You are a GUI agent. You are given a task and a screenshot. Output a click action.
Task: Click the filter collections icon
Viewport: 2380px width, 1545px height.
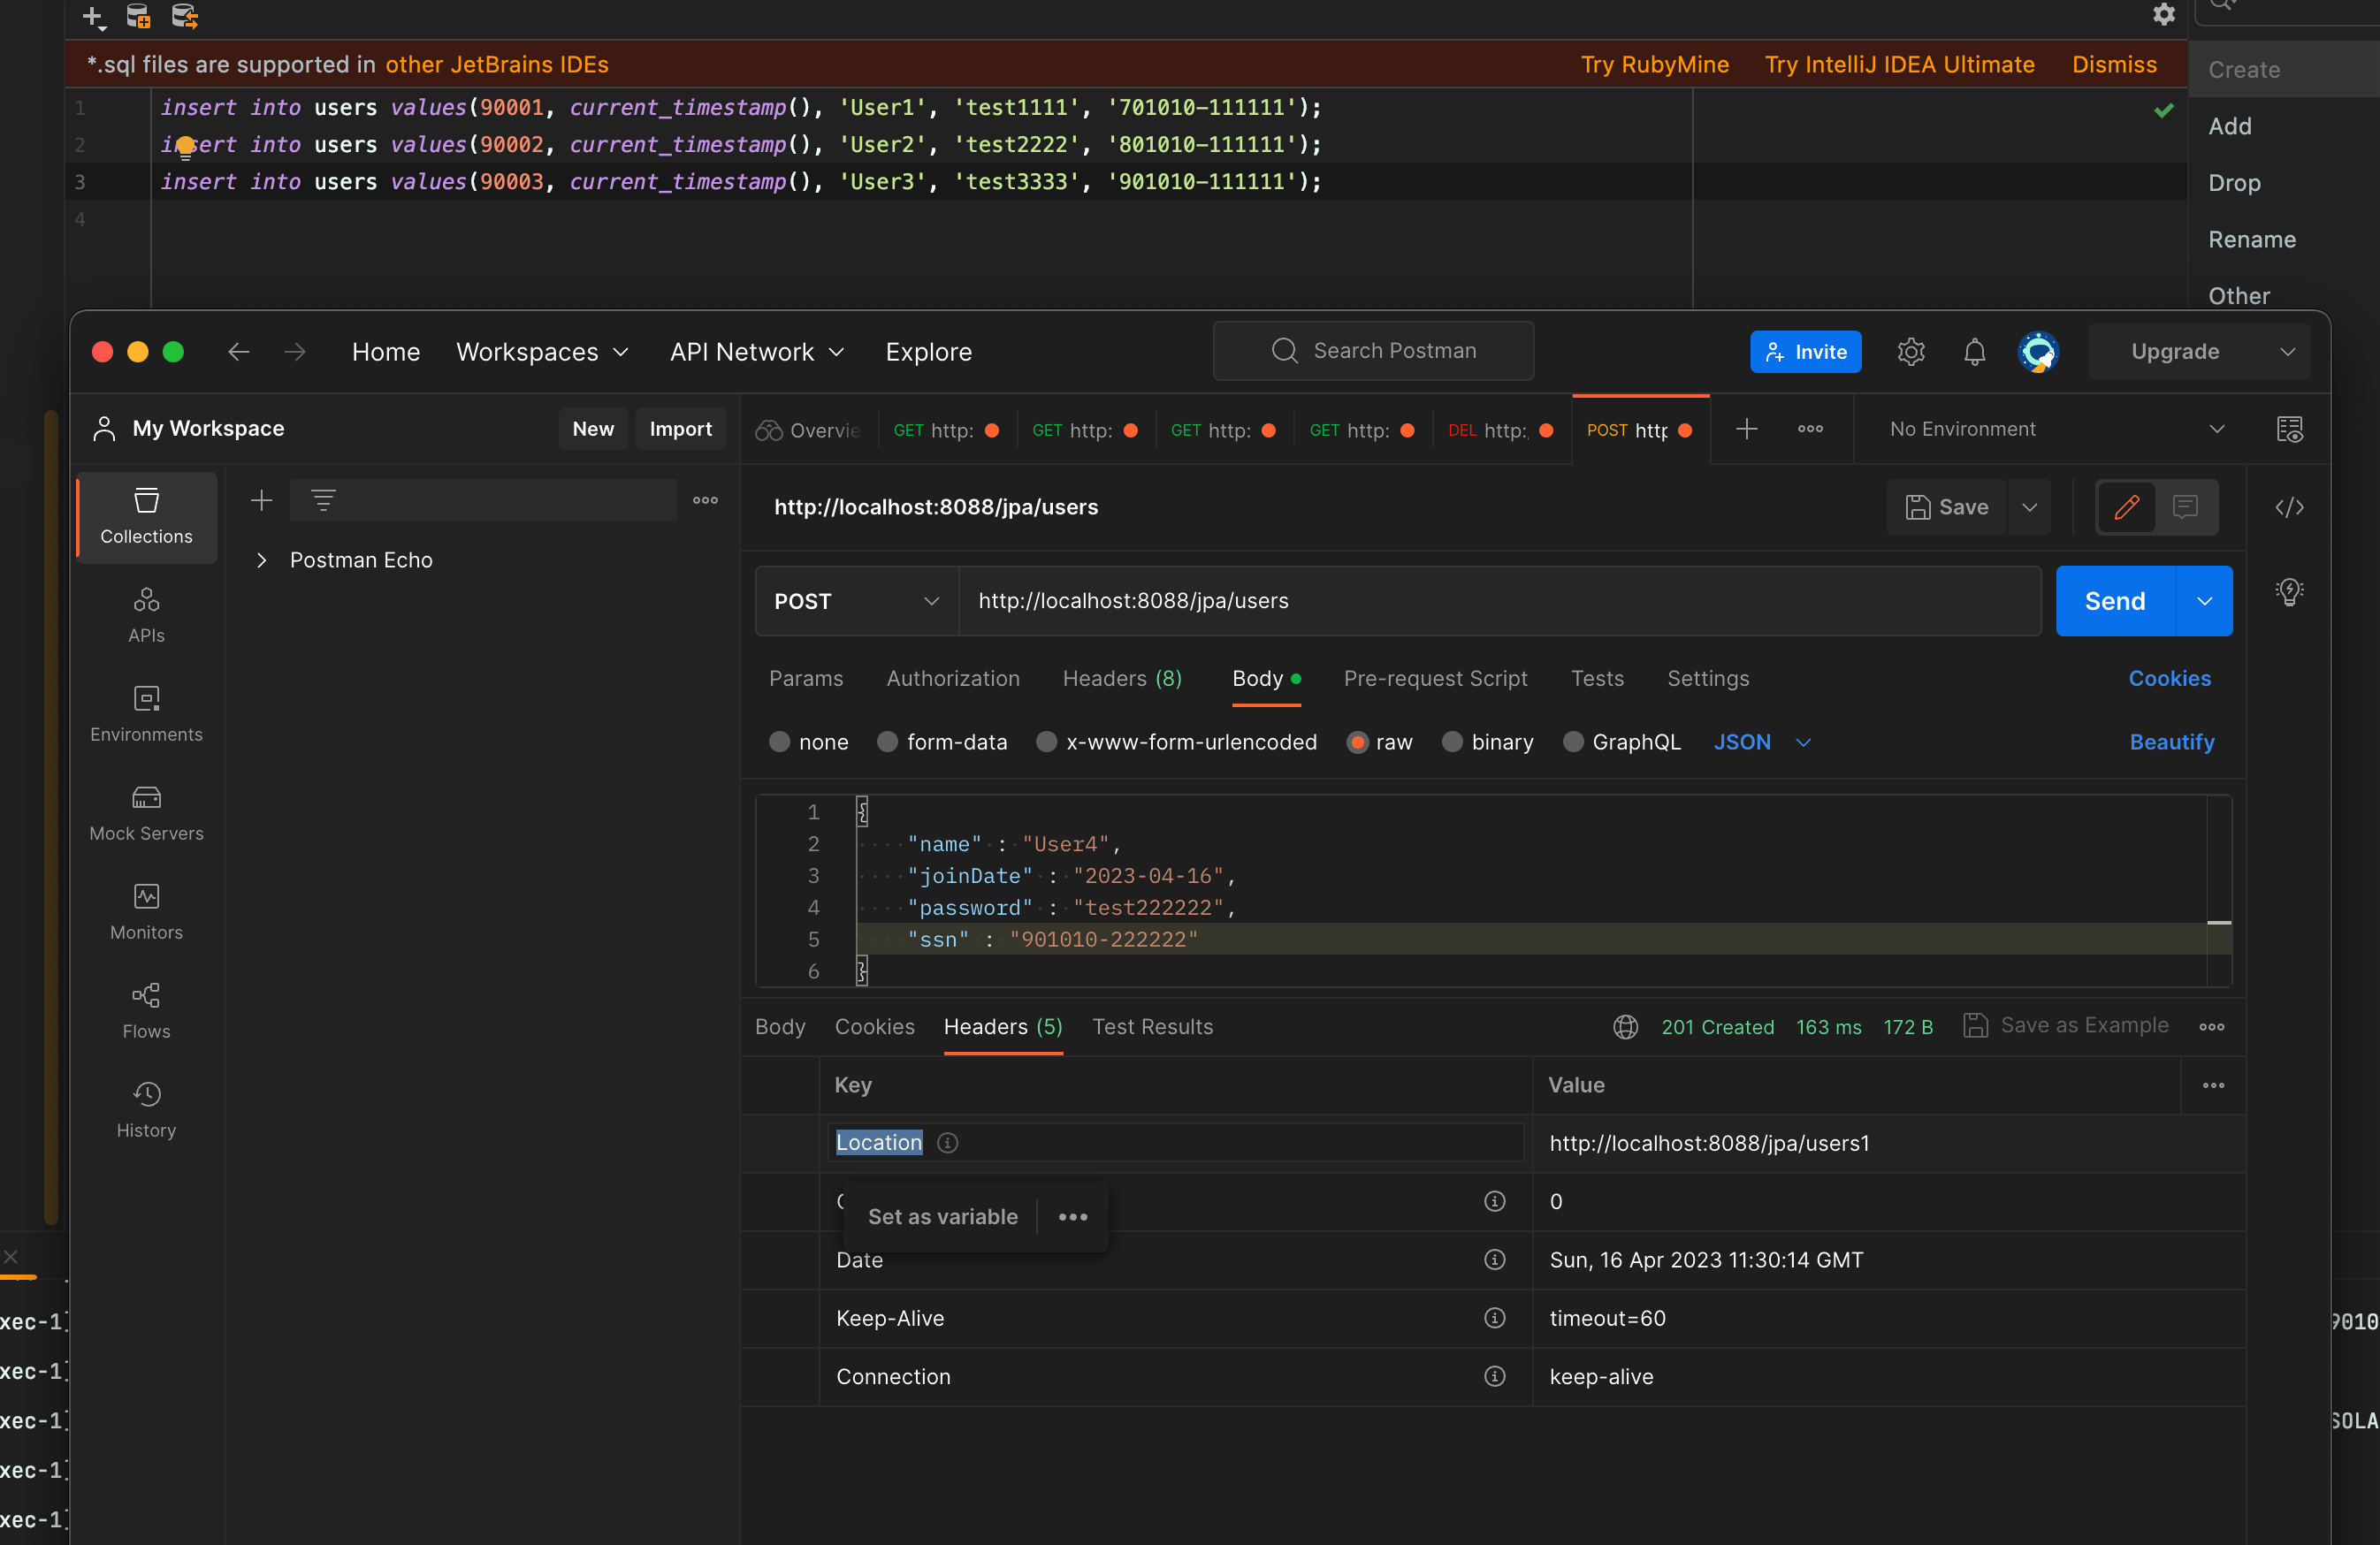323,500
